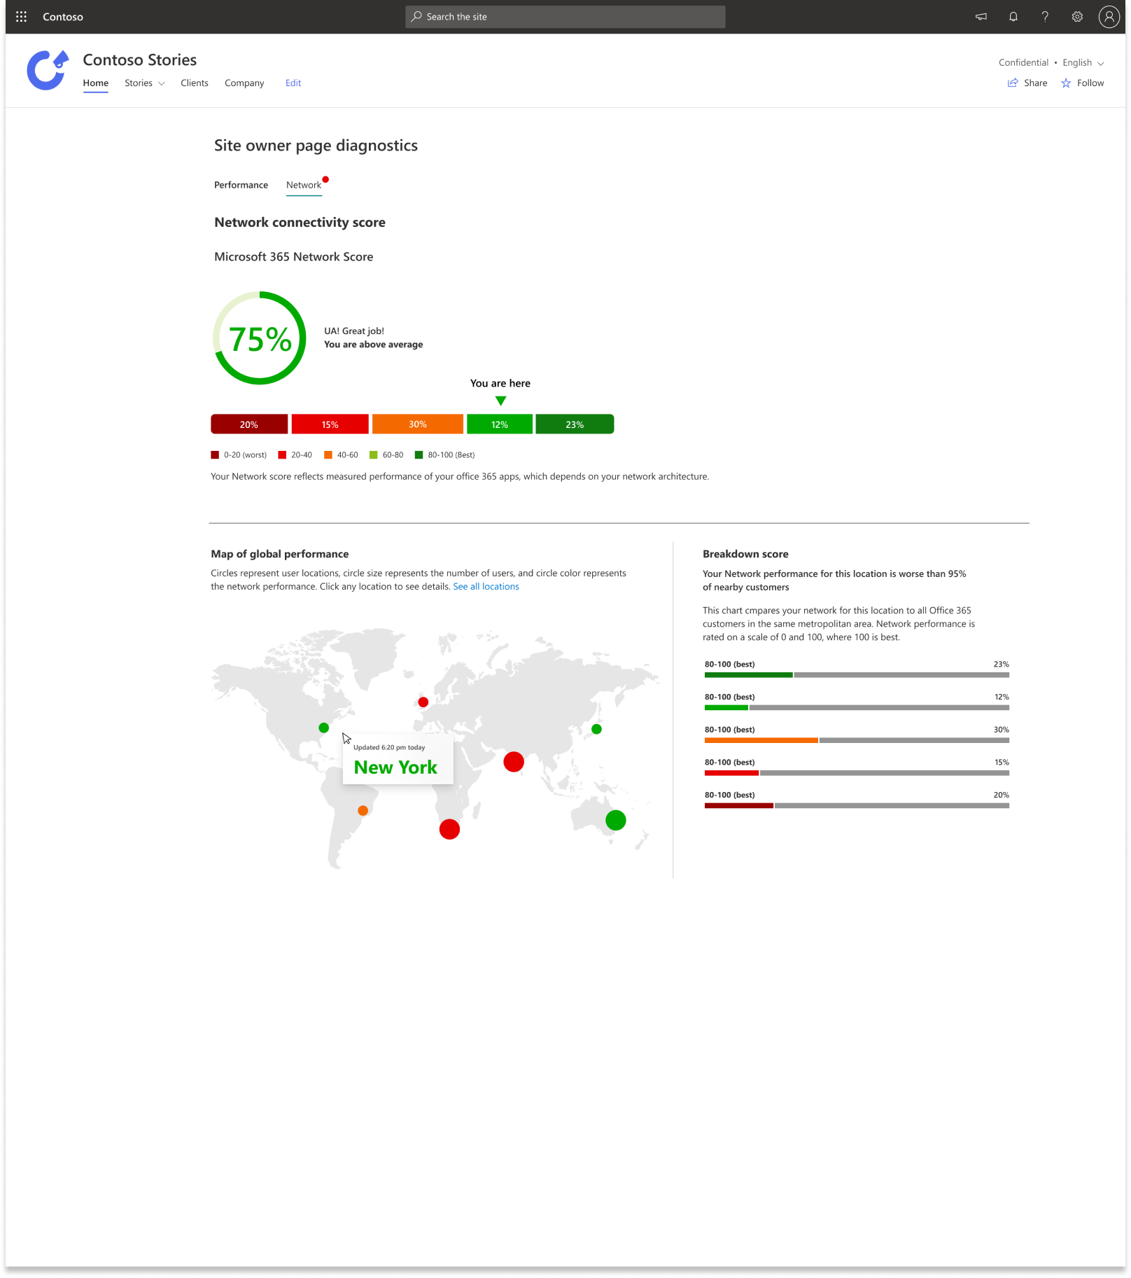Viewport: 1131px width, 1278px height.
Task: Open the app launcher waffle icon
Action: (21, 17)
